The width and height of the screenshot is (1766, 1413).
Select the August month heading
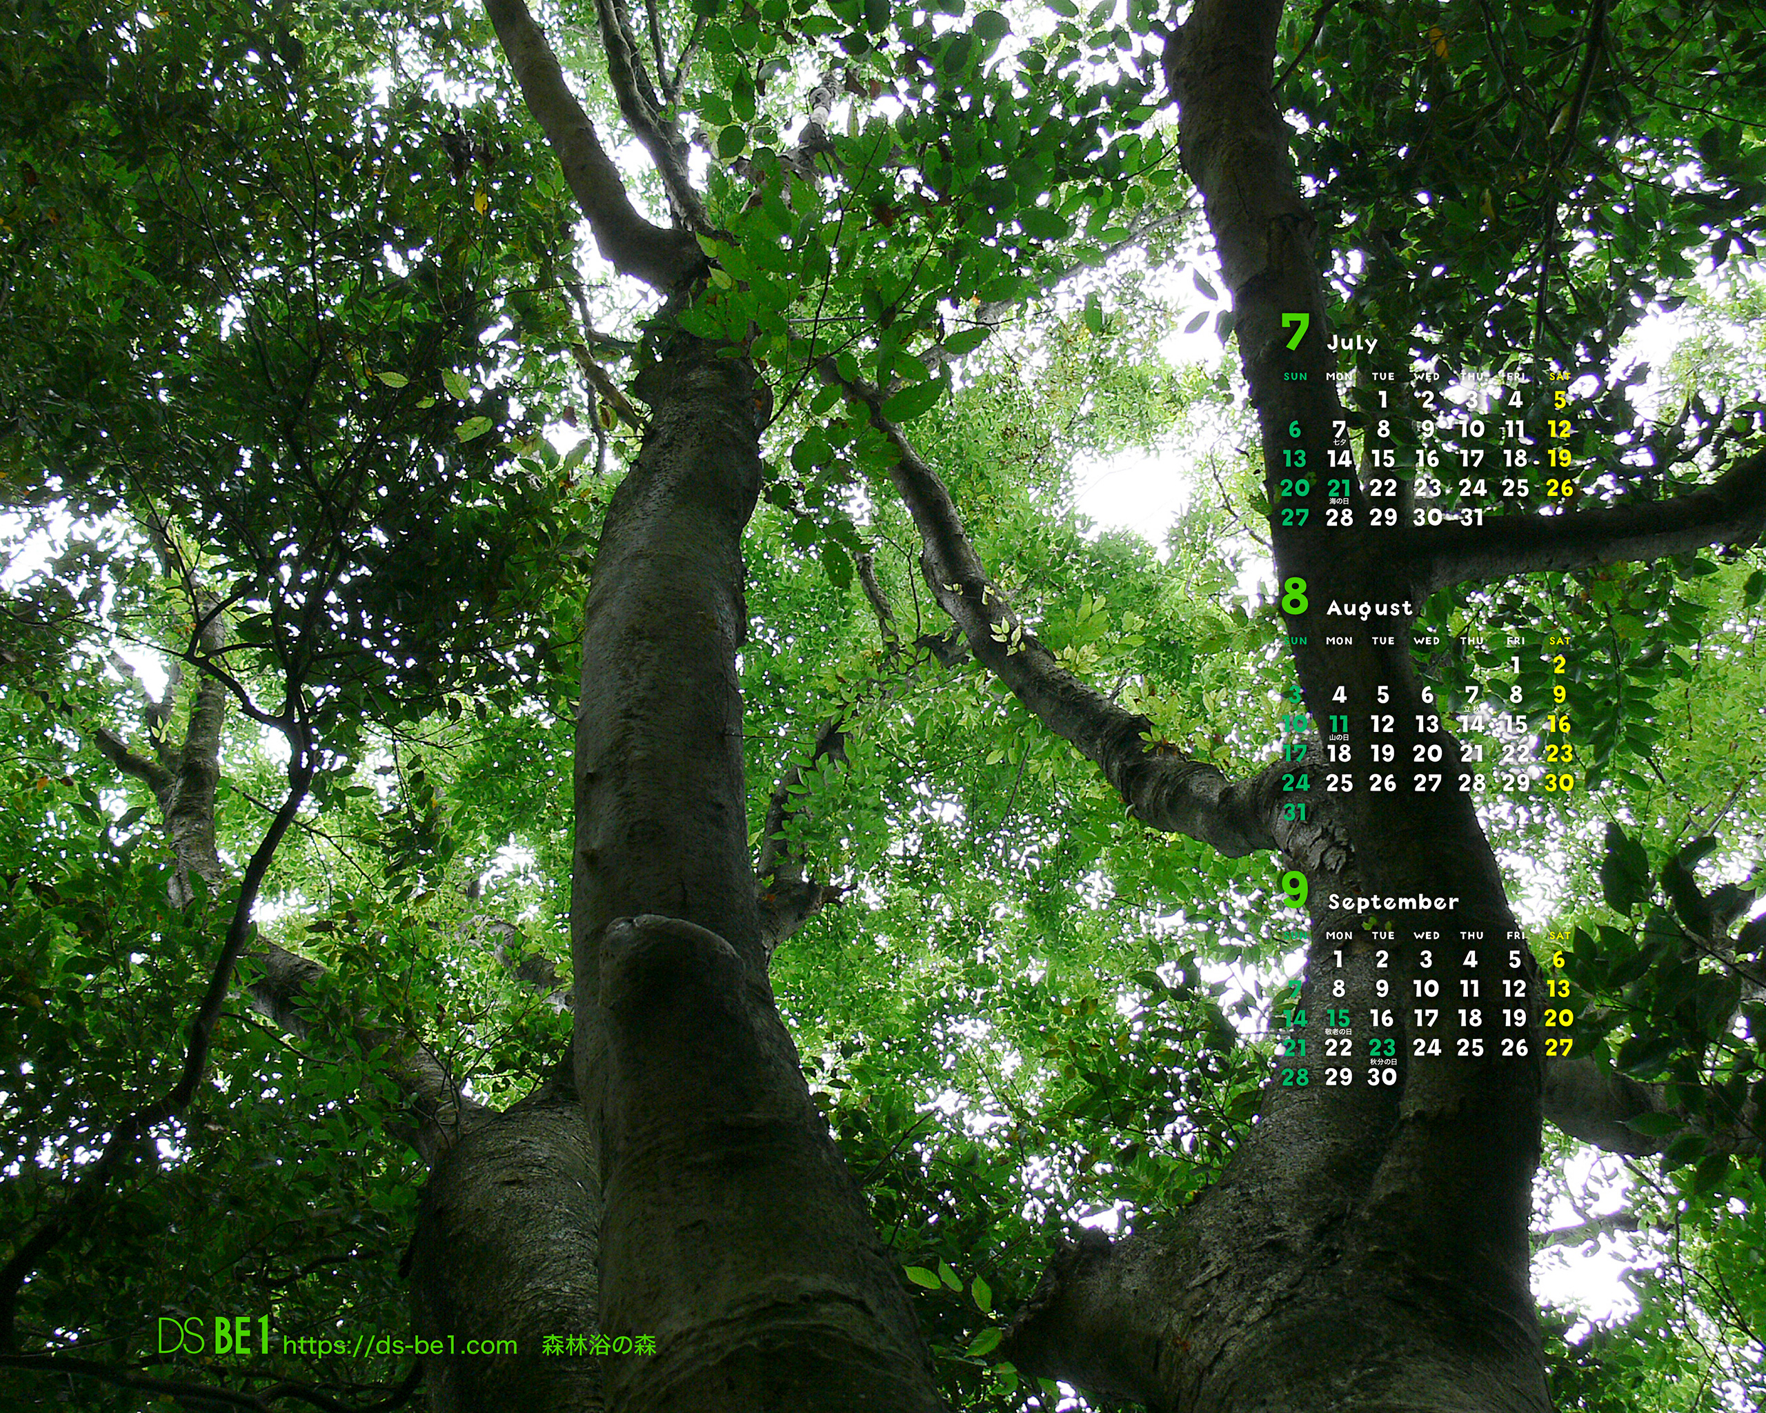click(1369, 608)
